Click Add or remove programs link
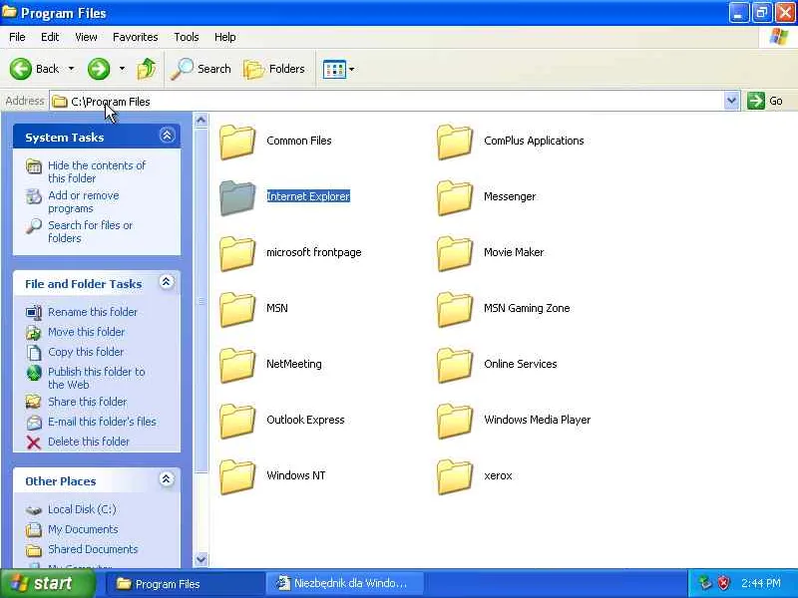The image size is (798, 598). [84, 202]
